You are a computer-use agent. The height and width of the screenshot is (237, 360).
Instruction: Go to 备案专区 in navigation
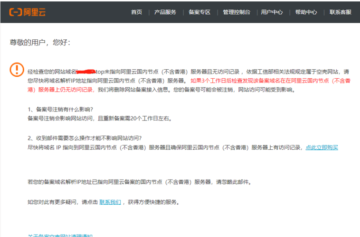(x=199, y=12)
